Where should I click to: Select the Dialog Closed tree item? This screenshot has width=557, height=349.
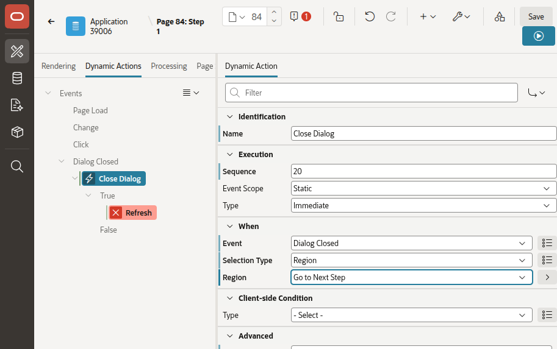pyautogui.click(x=96, y=162)
